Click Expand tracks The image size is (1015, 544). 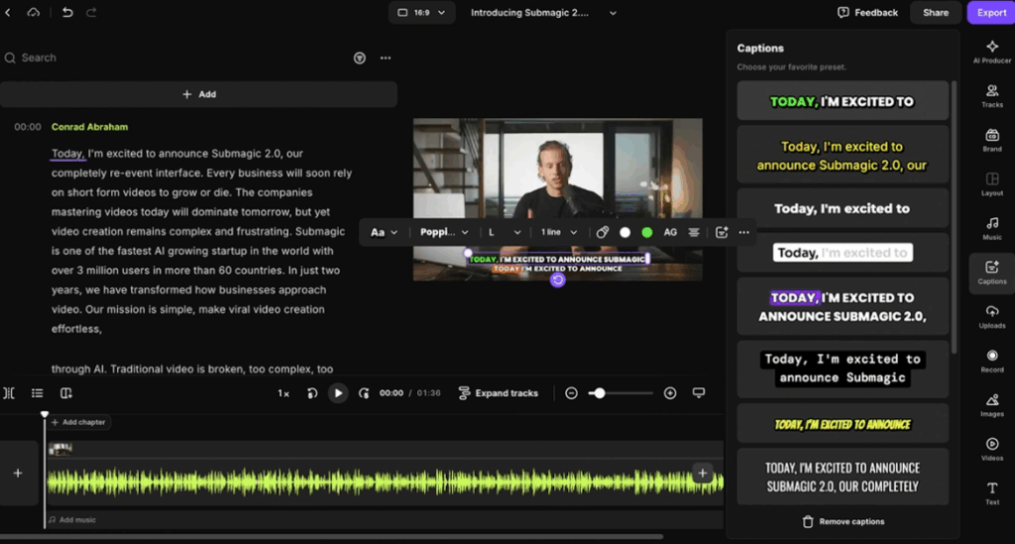tap(498, 393)
